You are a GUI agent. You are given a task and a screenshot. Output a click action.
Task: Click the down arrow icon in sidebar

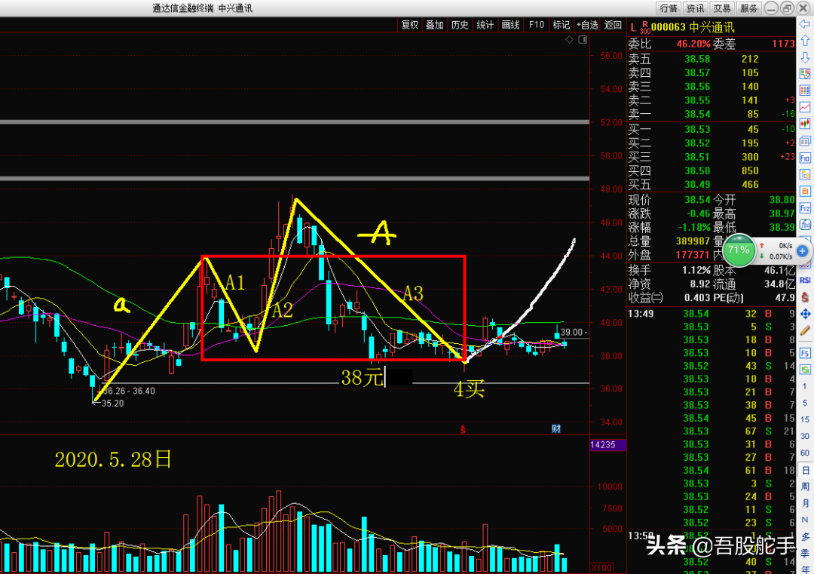pos(805,57)
